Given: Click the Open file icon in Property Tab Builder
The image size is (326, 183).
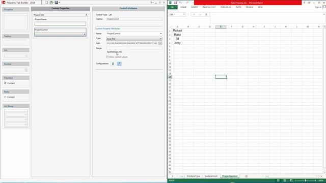Looking at the screenshot, I should (x=51, y=3).
